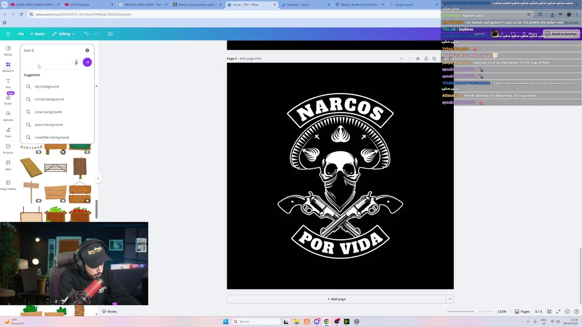
Task: Select the Narcos Por Vida logo
Action: click(x=340, y=176)
